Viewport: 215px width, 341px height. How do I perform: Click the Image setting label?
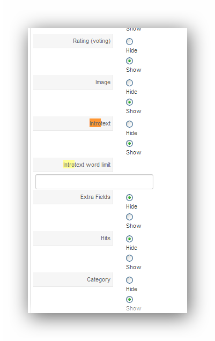[103, 82]
